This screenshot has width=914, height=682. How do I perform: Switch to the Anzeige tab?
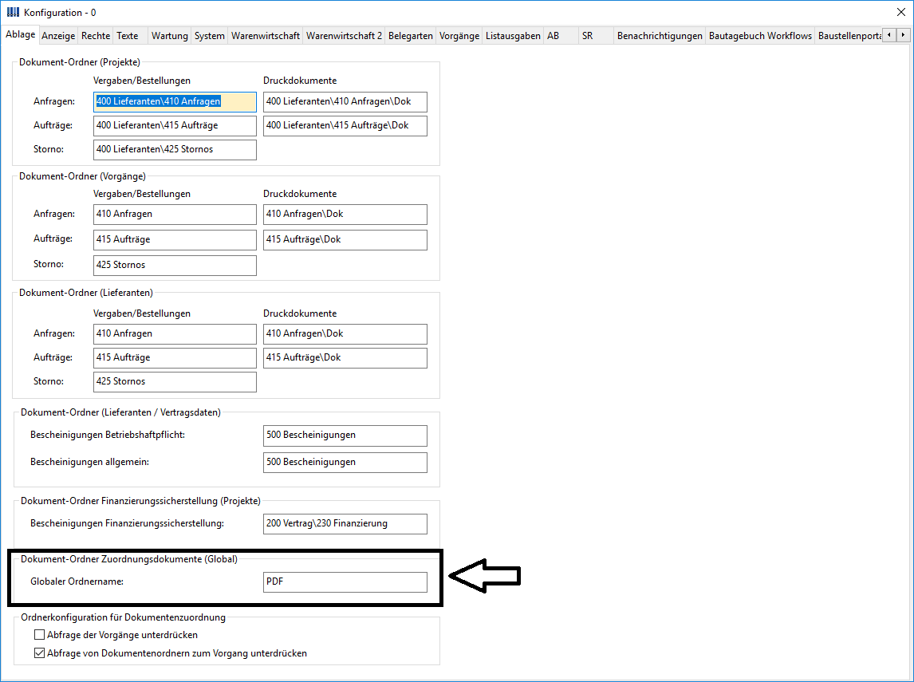pos(58,36)
